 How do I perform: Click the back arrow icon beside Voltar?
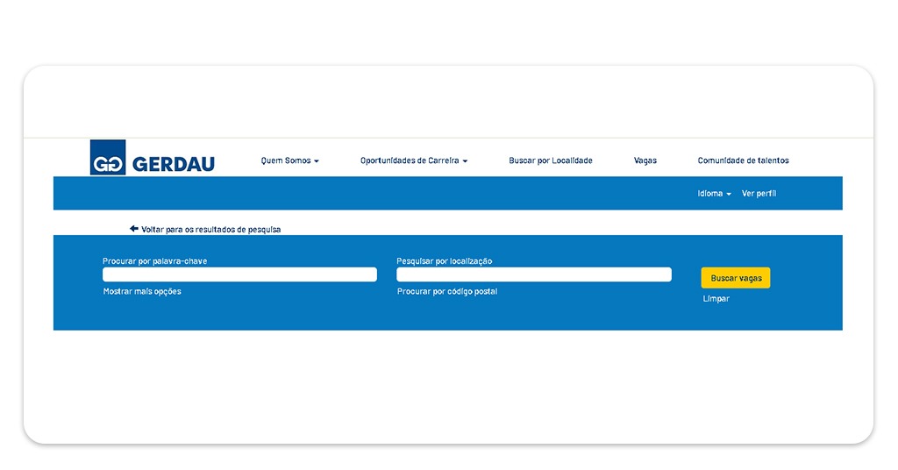(133, 229)
